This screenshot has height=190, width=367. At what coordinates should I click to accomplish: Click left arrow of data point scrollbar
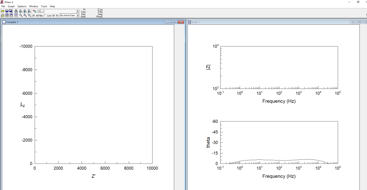pos(39,11)
